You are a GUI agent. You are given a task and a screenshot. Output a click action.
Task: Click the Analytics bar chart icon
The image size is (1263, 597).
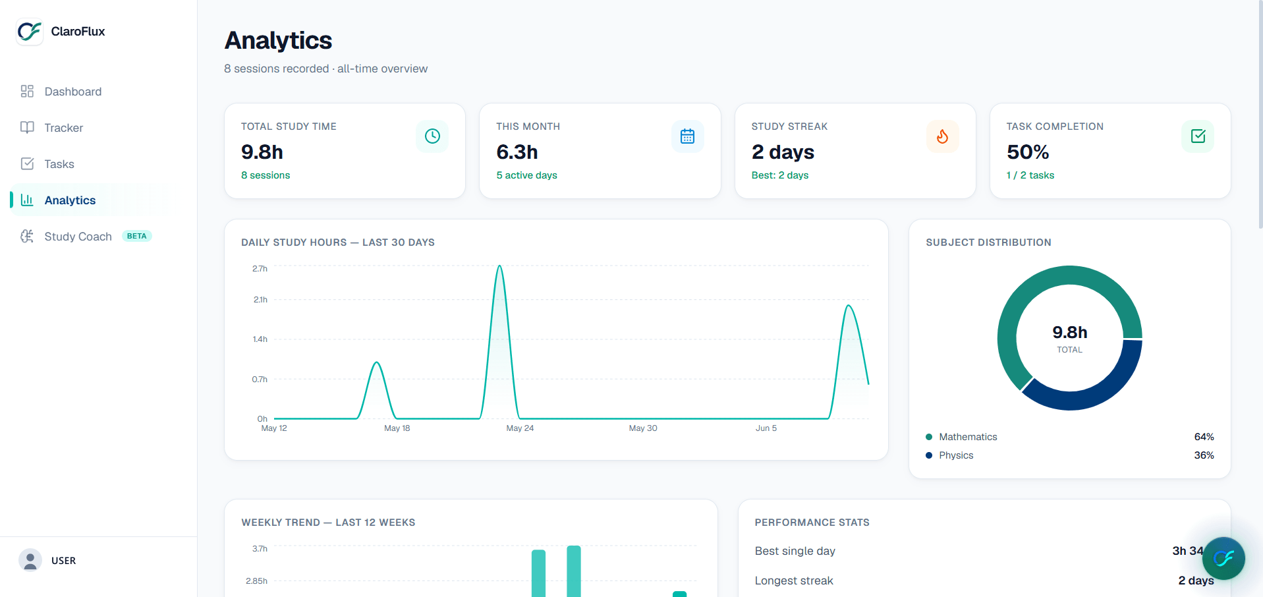pos(27,200)
